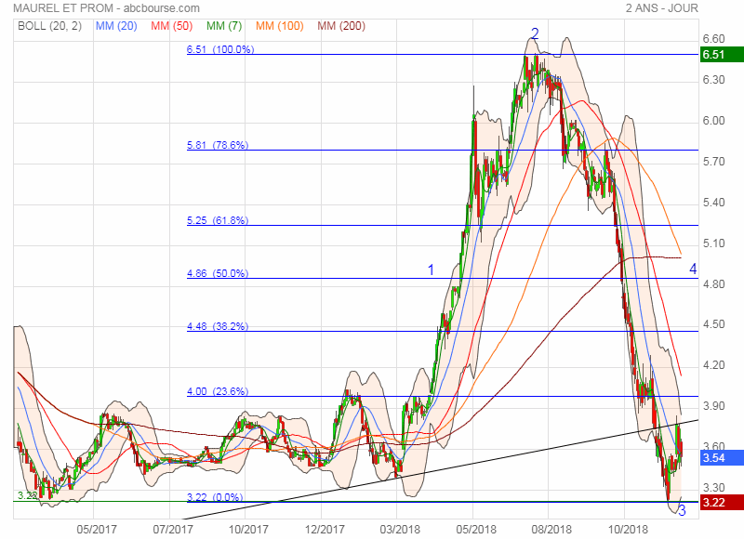Viewport: 744px width, 539px height.
Task: Click the 5.81 (78.6%) Fibonacci label
Action: coord(218,145)
